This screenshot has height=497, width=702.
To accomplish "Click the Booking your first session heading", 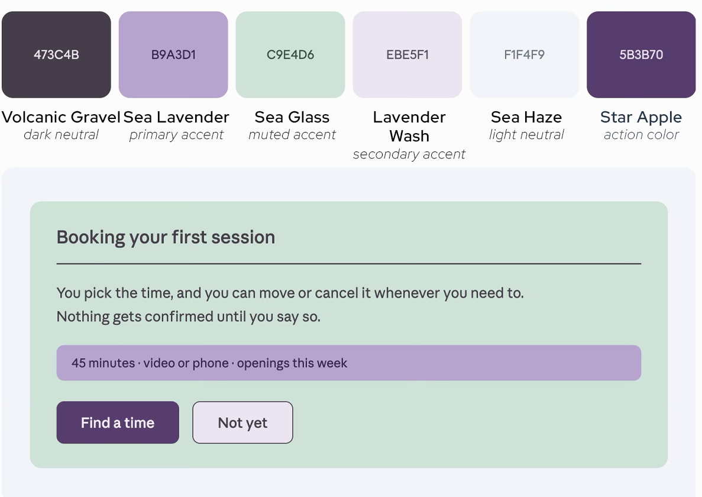I will pyautogui.click(x=166, y=237).
